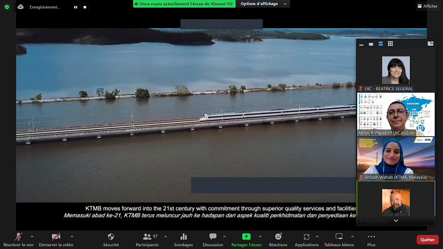Expand video options arrow beside camera
The width and height of the screenshot is (443, 249).
[x=71, y=236]
